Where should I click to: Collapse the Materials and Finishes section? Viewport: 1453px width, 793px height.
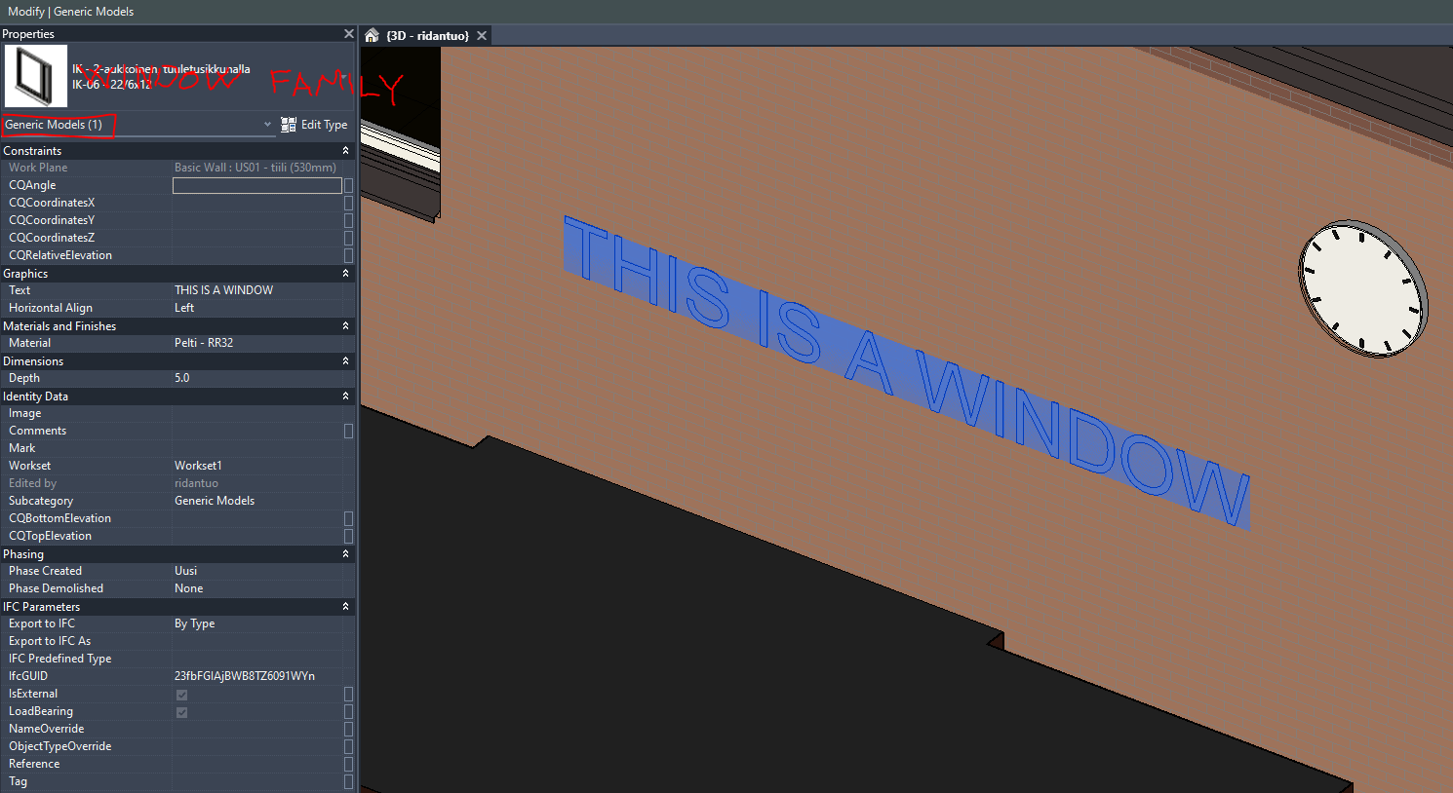click(345, 326)
